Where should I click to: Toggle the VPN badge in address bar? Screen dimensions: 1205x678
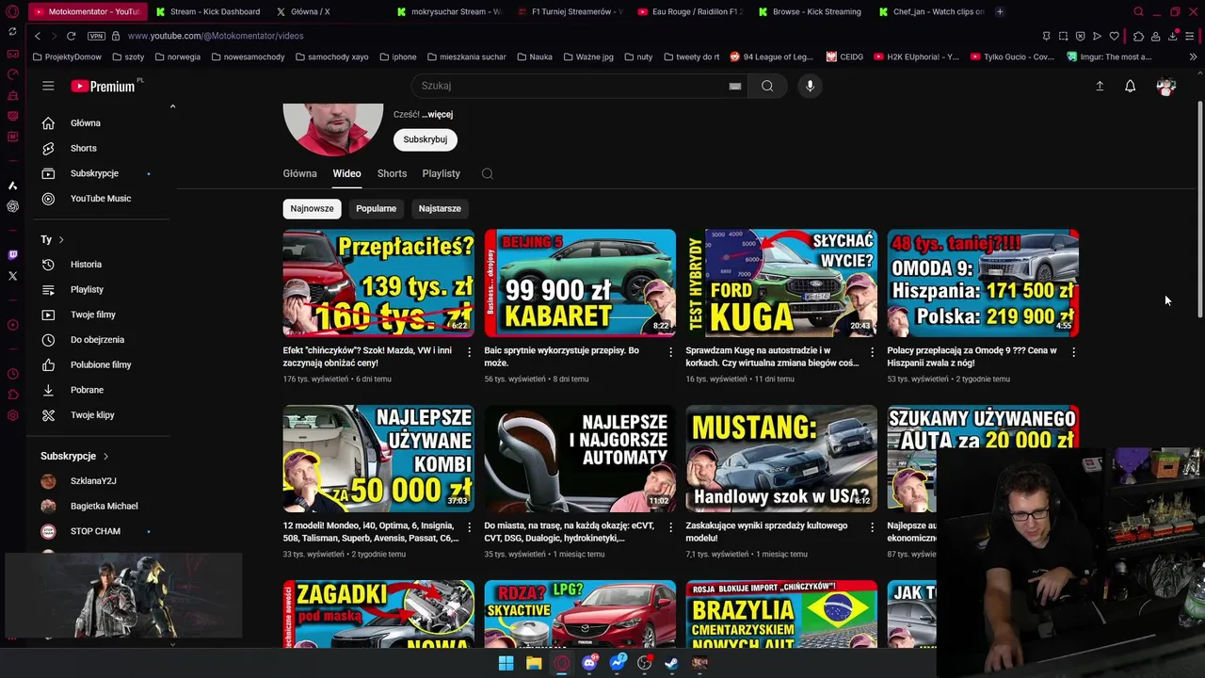96,36
